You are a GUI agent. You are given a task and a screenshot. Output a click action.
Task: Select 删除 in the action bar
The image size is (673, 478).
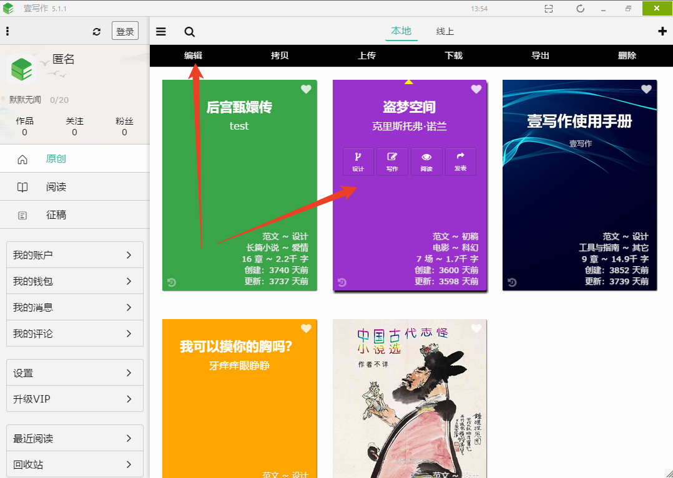point(627,55)
